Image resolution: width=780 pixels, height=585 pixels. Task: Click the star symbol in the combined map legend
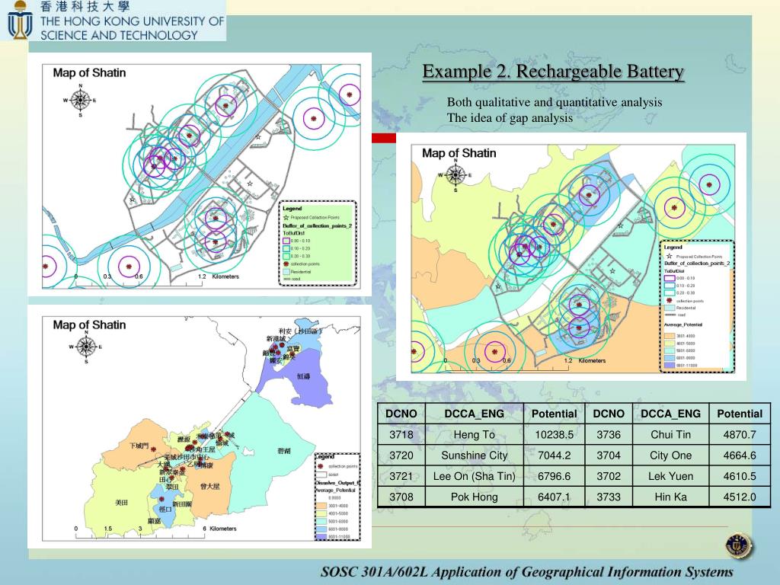point(669,256)
